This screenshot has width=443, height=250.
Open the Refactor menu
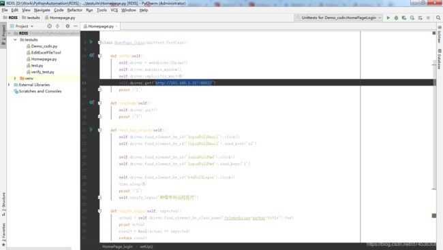pos(74,10)
